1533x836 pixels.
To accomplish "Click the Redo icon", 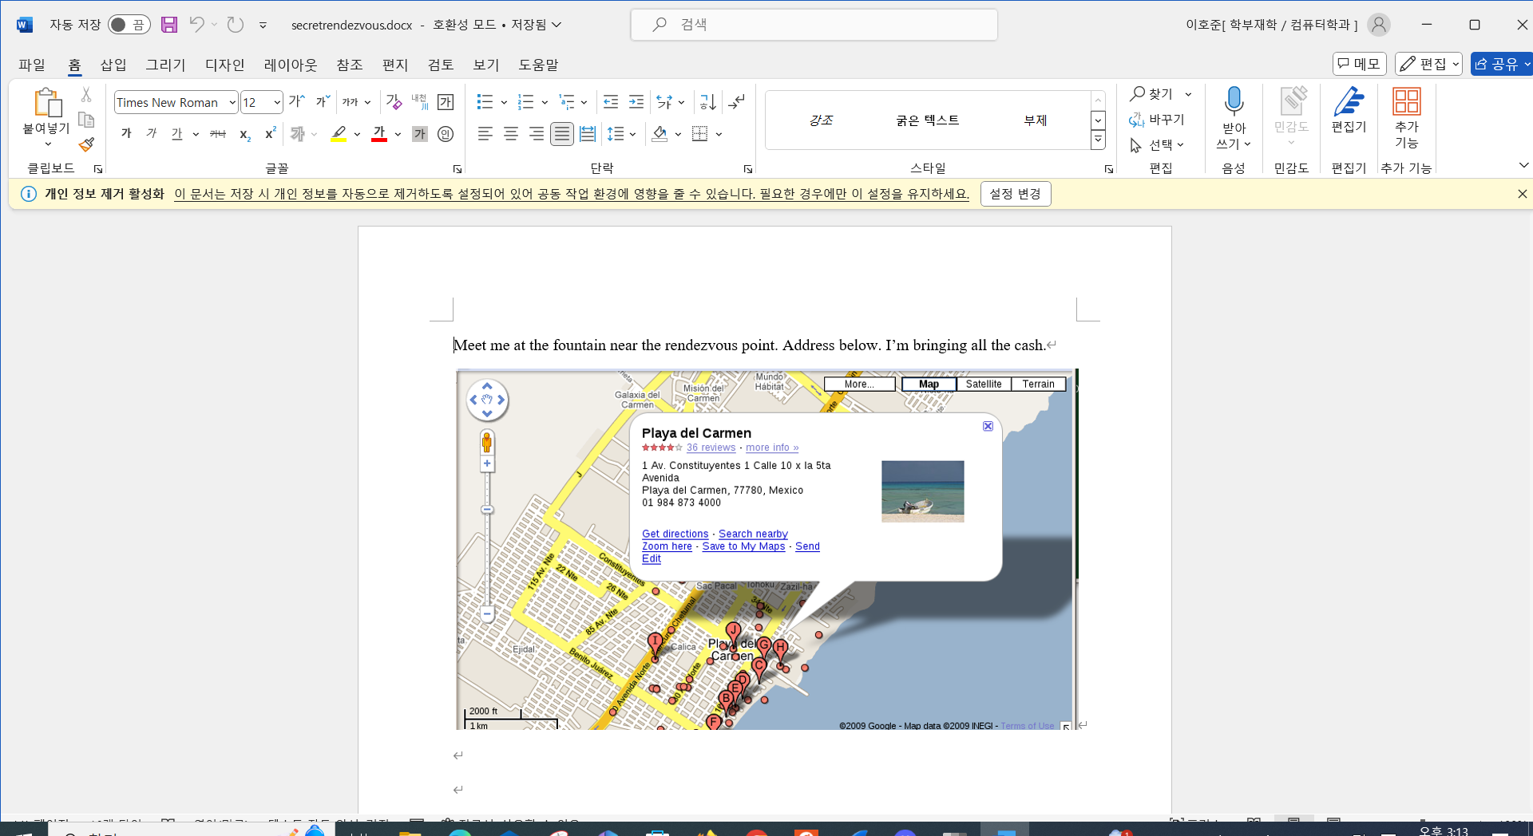I will (x=235, y=25).
